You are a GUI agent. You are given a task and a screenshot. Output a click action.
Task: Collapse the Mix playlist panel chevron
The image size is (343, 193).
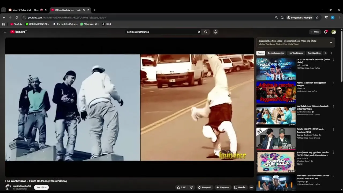click(331, 42)
